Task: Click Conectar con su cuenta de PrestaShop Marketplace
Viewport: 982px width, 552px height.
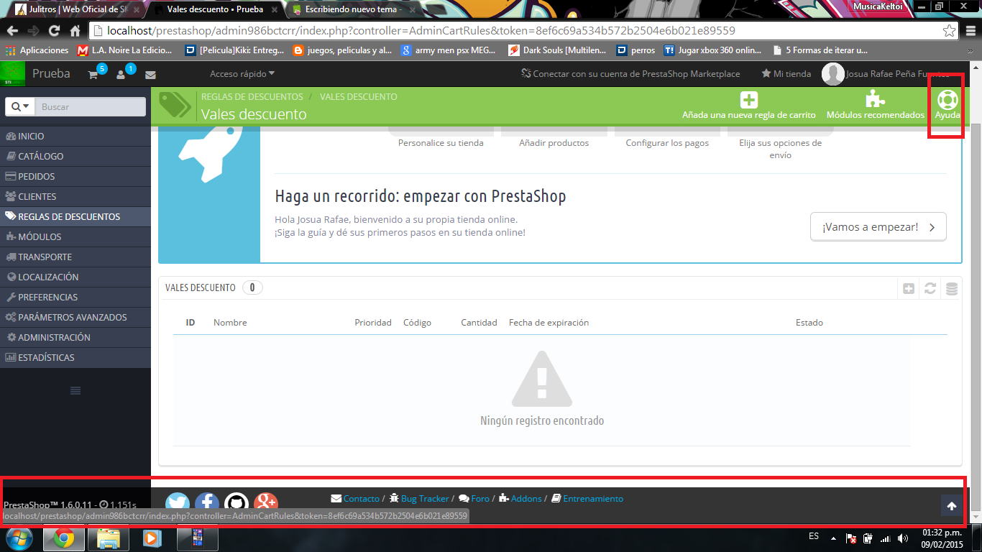Action: tap(630, 74)
